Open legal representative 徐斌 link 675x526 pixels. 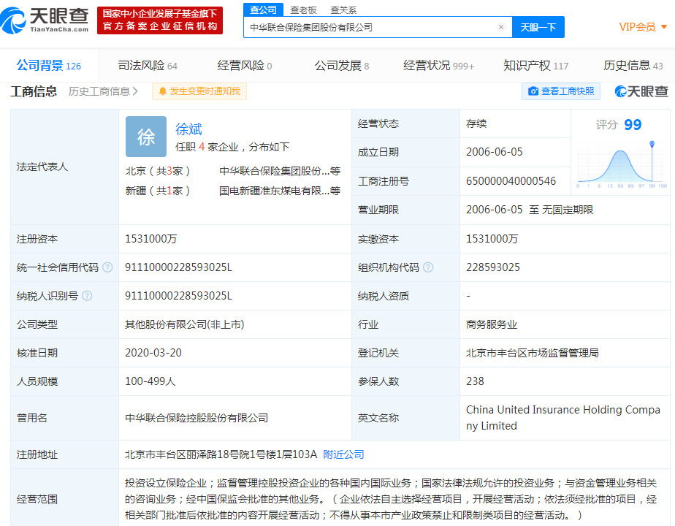188,129
